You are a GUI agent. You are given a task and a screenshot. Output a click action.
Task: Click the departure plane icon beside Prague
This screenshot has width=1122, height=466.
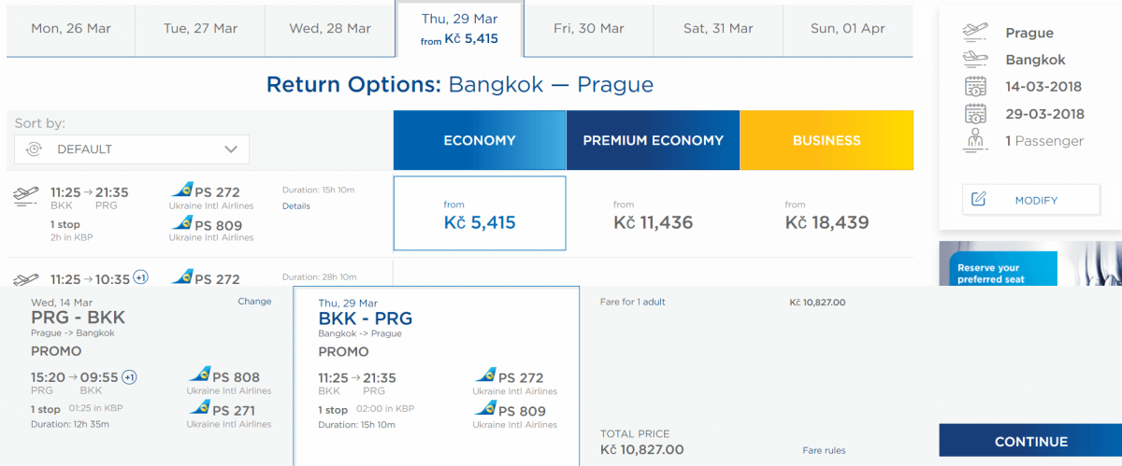pyautogui.click(x=975, y=34)
